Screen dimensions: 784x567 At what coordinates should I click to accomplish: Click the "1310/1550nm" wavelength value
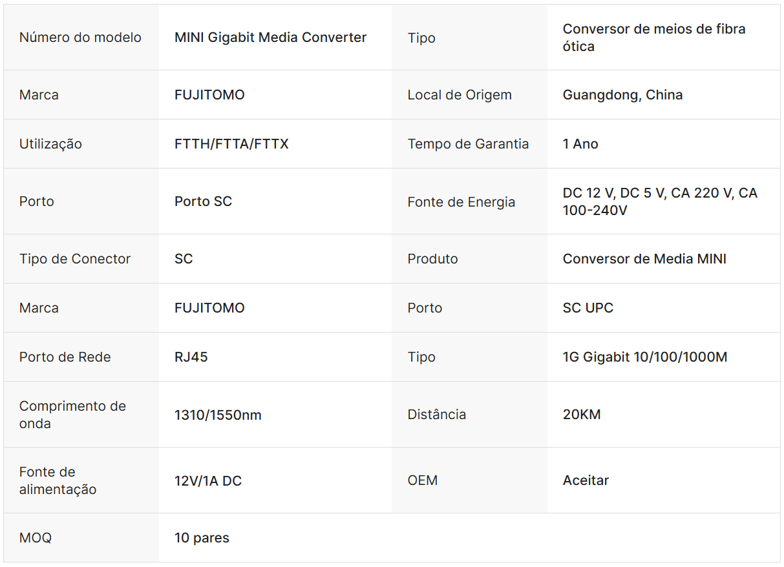pos(218,415)
